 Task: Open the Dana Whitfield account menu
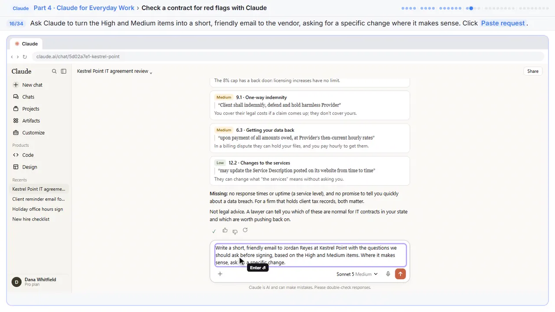pos(39,282)
